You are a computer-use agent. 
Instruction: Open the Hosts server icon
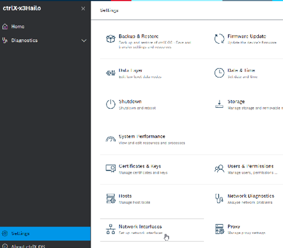(x=111, y=198)
